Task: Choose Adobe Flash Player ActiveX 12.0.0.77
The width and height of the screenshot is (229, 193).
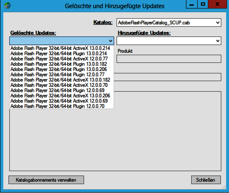Action: (x=62, y=59)
